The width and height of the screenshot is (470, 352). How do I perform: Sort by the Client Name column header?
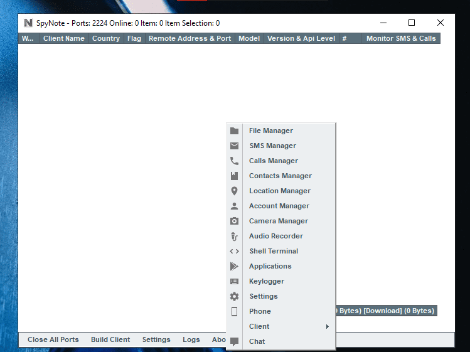pos(64,38)
